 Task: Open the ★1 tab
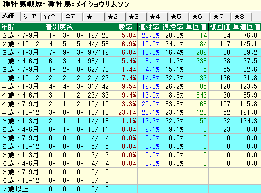(94, 17)
